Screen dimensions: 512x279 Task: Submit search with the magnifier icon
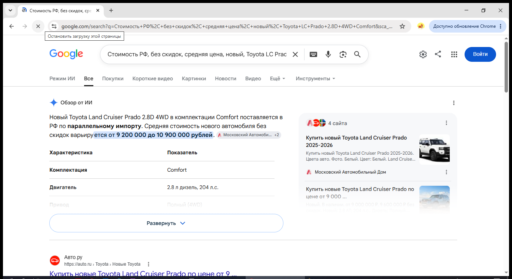pyautogui.click(x=358, y=54)
